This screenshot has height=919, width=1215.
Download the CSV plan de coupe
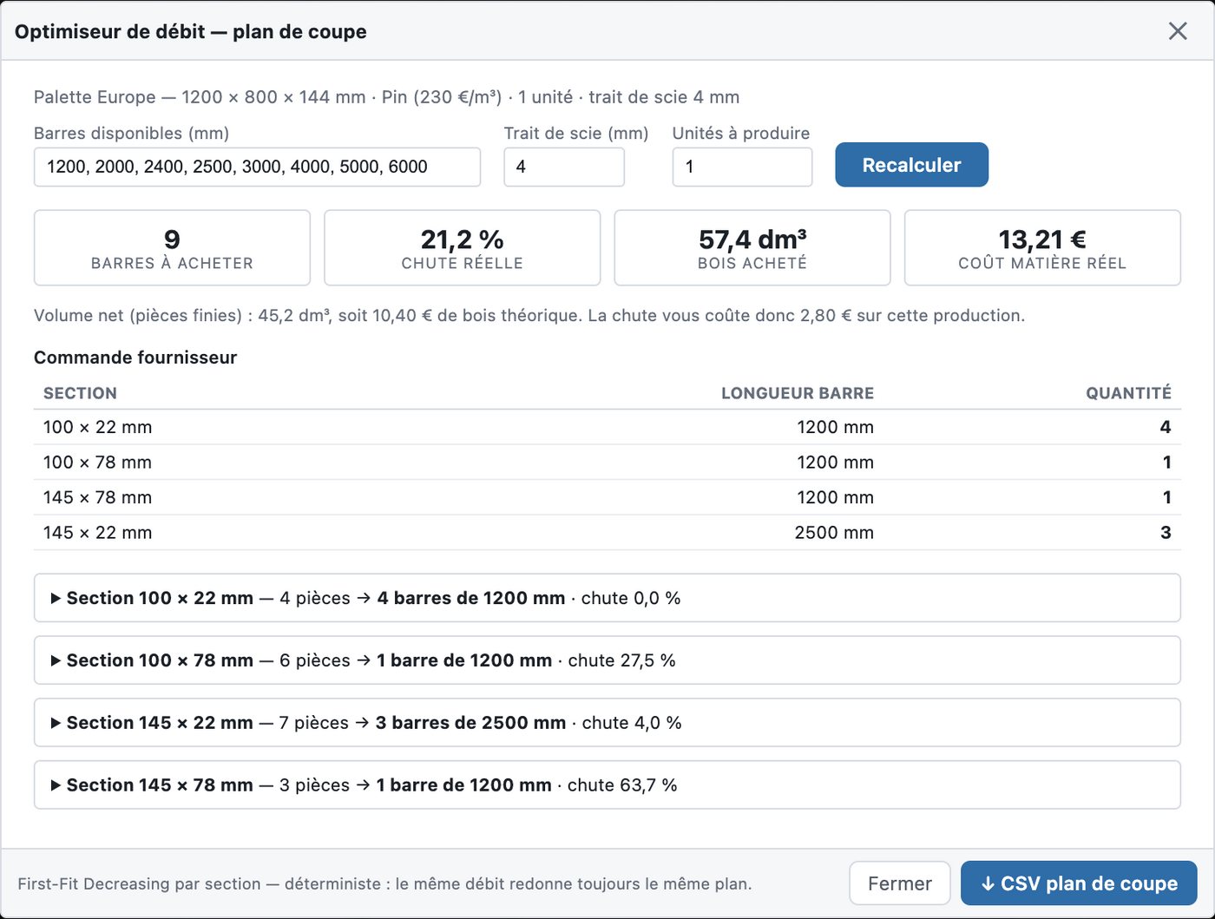click(x=1079, y=883)
